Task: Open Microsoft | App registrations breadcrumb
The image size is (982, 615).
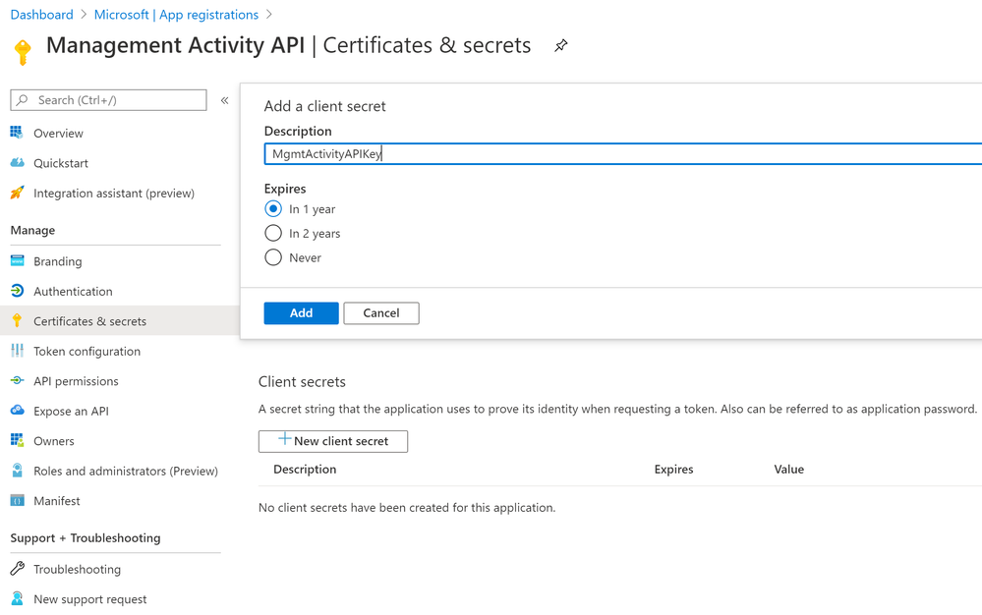Action: tap(176, 15)
